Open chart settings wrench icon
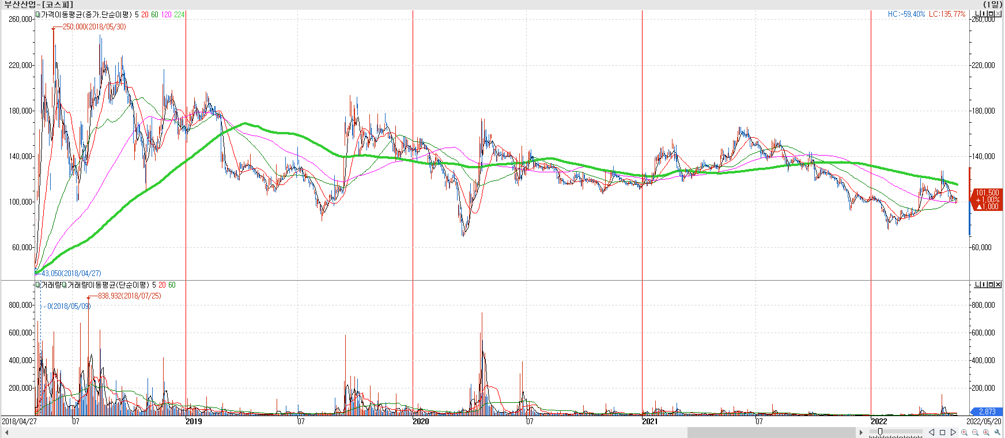 998,432
